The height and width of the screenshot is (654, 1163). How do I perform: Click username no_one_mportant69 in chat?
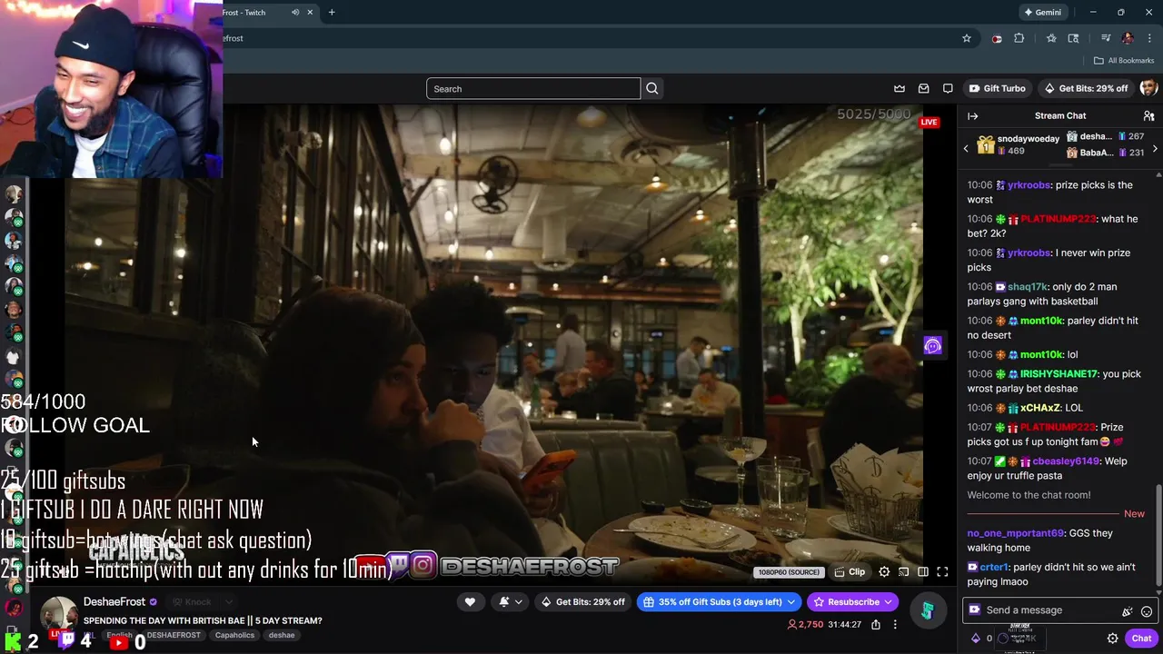[x=1015, y=533]
